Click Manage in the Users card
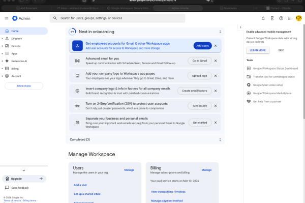 (129, 170)
